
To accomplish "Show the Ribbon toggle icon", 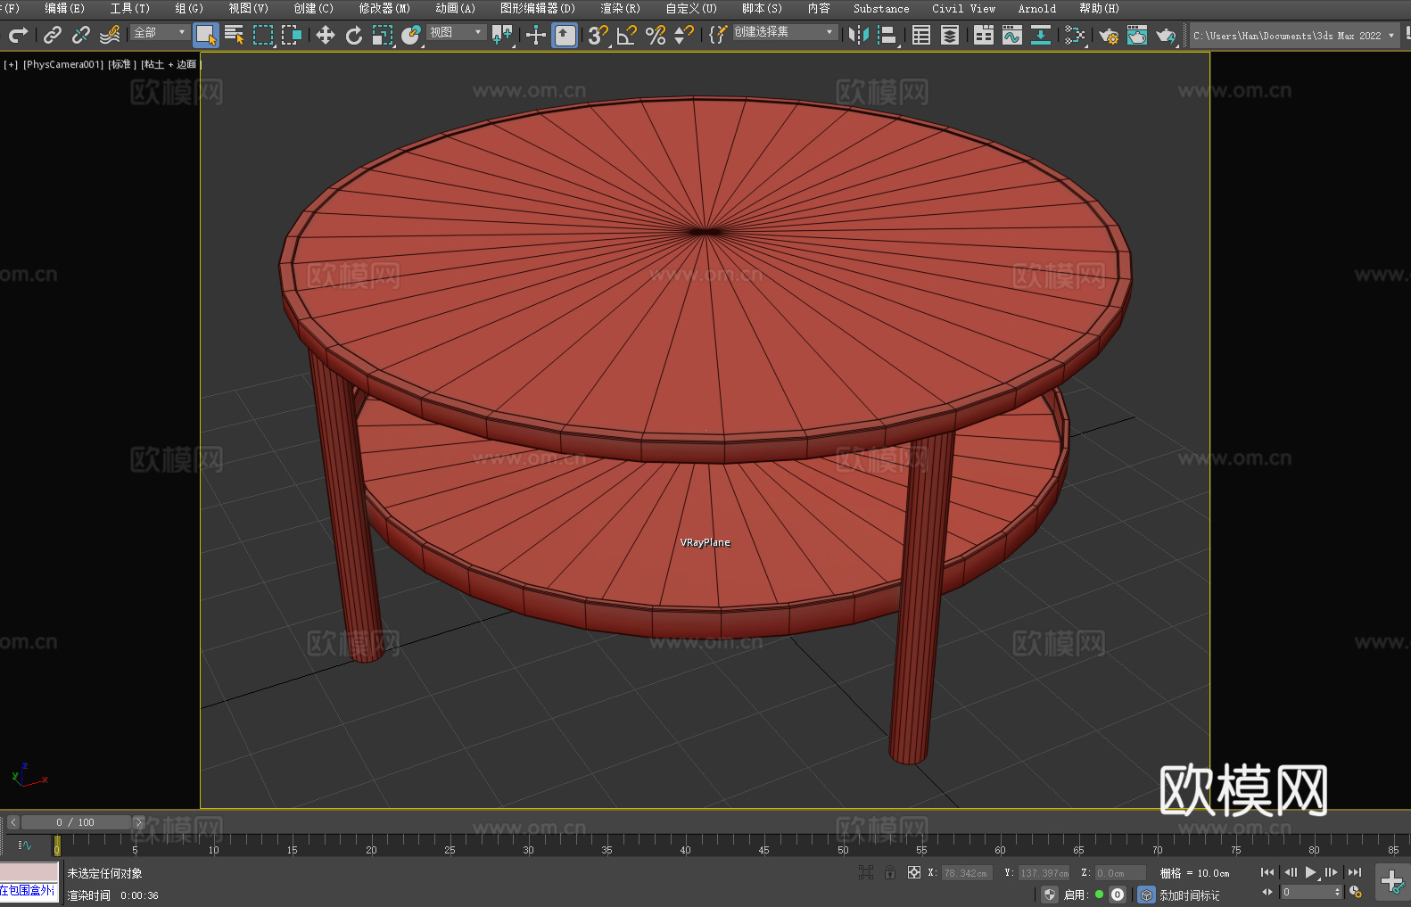I will (984, 35).
